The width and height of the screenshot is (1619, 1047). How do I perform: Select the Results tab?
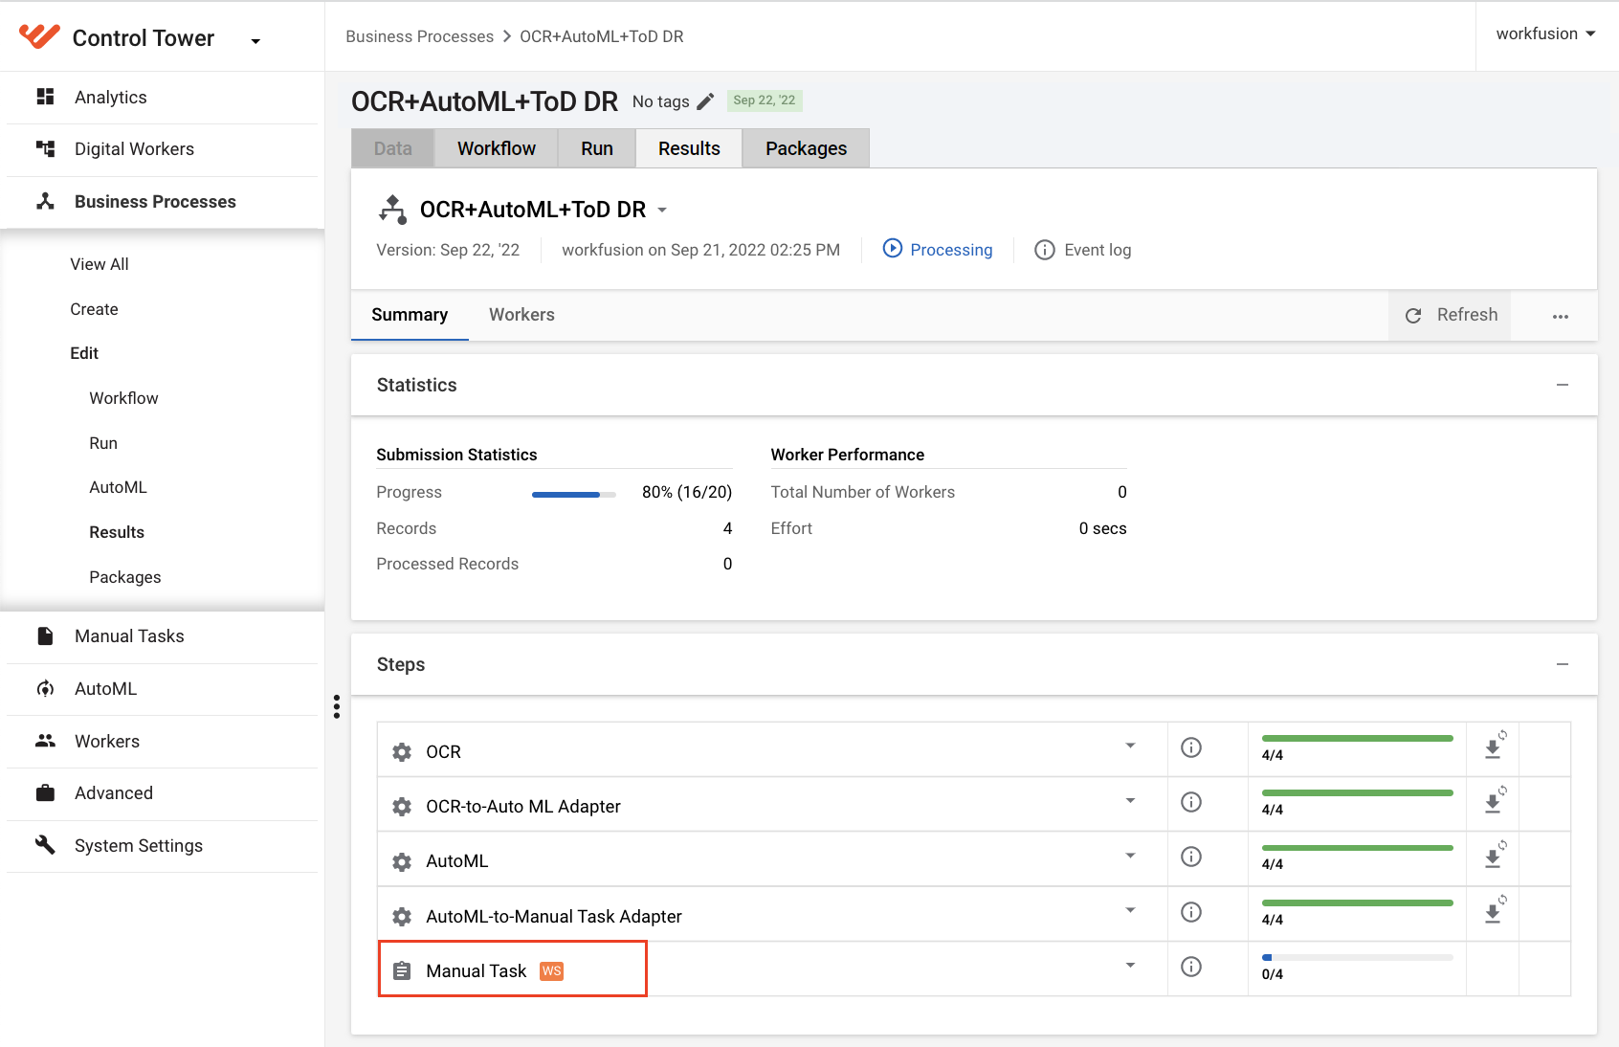click(689, 148)
